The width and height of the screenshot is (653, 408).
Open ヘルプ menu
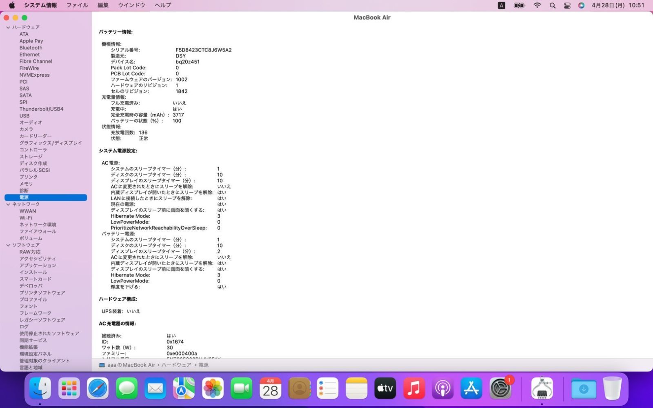pyautogui.click(x=163, y=5)
